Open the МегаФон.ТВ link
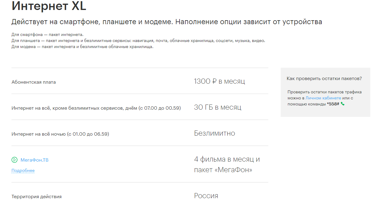373x203 pixels. coord(34,160)
